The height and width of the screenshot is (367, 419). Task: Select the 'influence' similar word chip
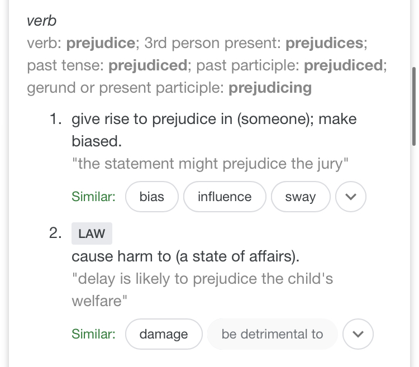[225, 197]
